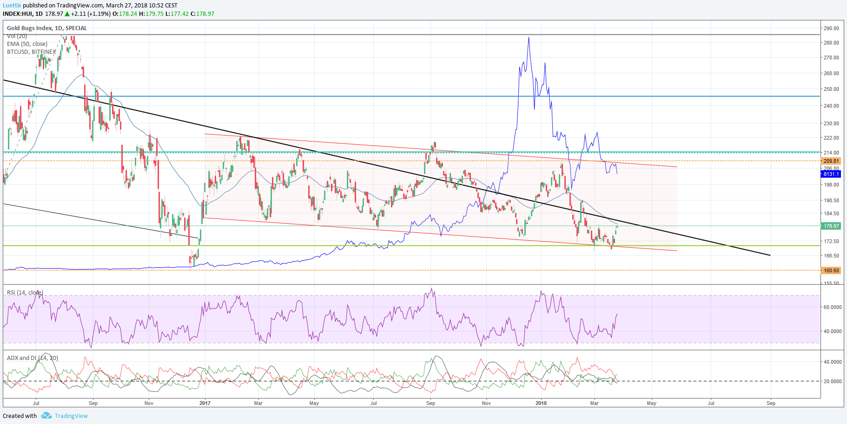Click the RSI 60.0000 axis value

pyautogui.click(x=833, y=307)
